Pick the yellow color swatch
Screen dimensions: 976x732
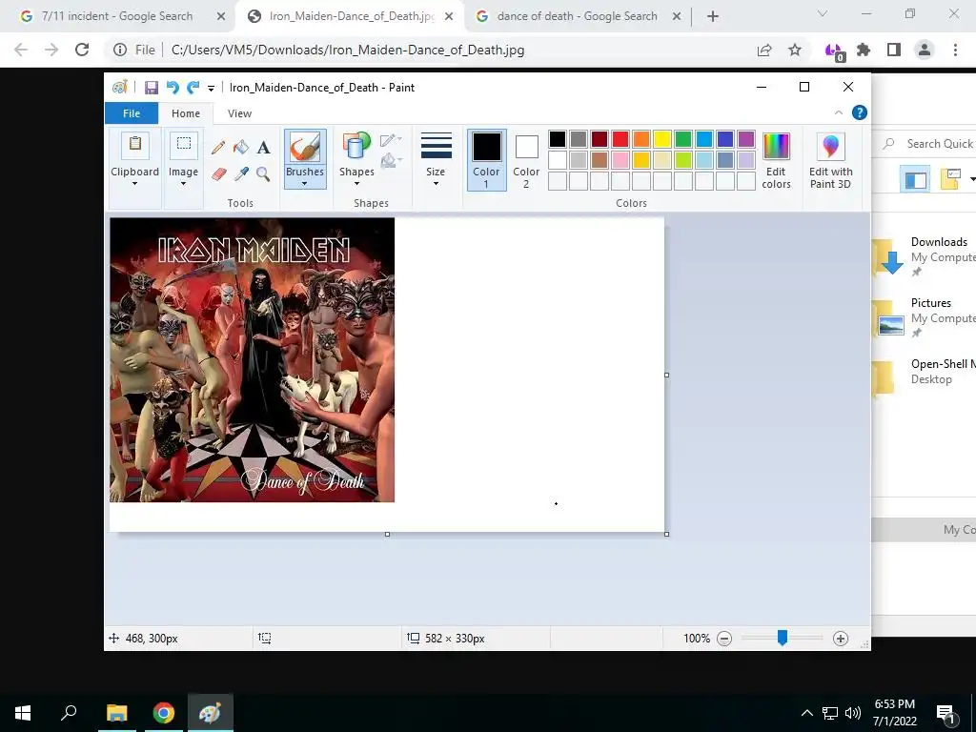coord(662,139)
